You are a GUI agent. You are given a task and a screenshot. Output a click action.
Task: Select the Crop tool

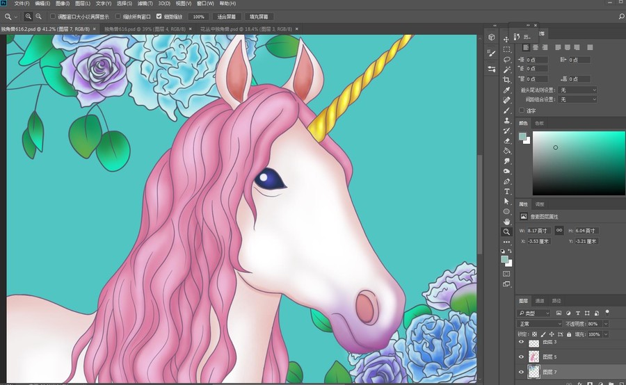click(506, 80)
